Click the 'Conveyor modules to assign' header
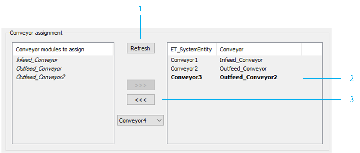The width and height of the screenshot is (360, 153). [x=50, y=50]
